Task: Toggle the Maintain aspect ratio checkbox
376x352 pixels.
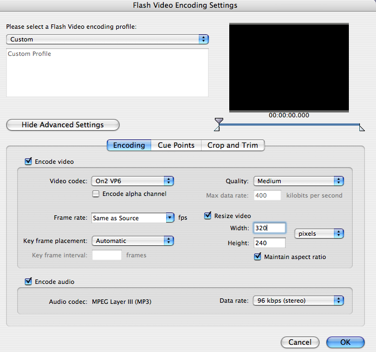Action: pyautogui.click(x=257, y=256)
